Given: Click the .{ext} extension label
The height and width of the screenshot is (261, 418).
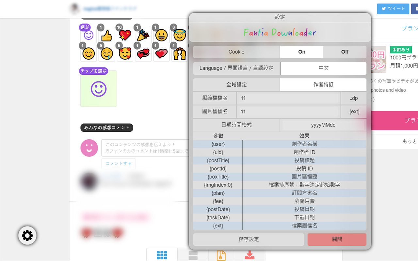Looking at the screenshot, I should coord(354,112).
